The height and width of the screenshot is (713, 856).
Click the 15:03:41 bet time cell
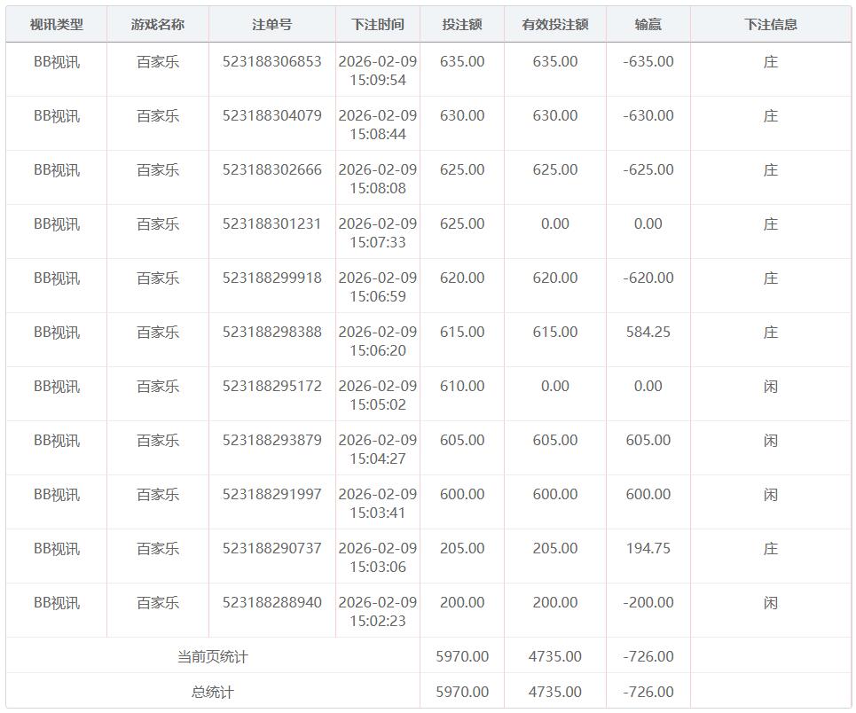(x=377, y=504)
